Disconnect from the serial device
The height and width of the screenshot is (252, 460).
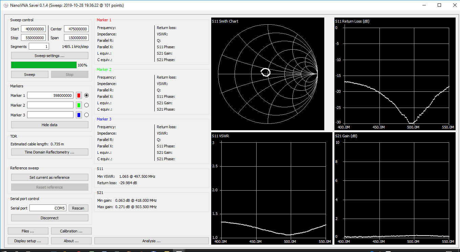[49, 218]
